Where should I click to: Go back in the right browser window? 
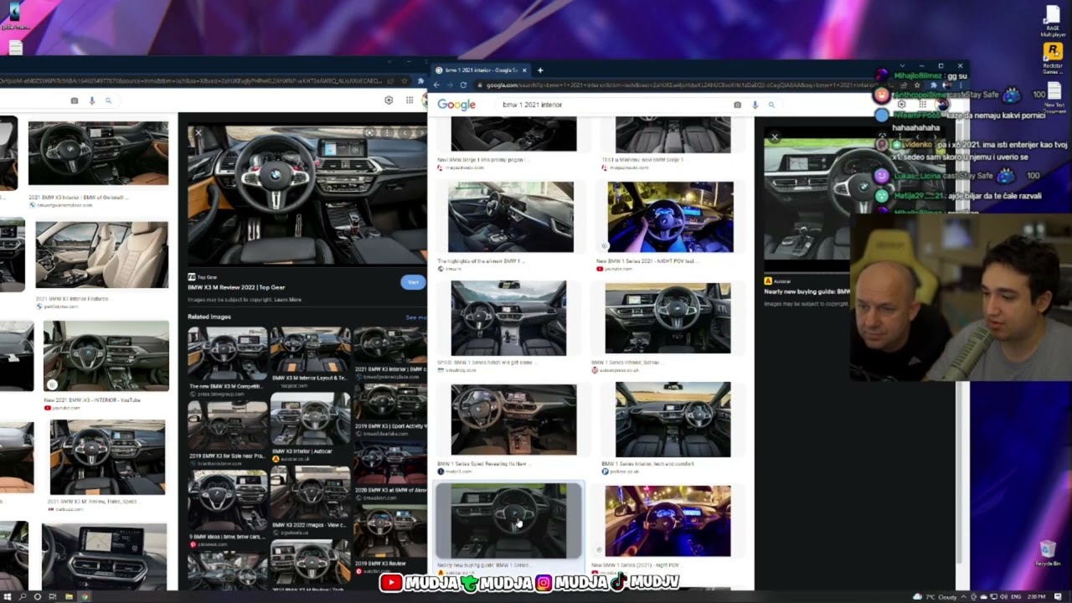[x=436, y=85]
